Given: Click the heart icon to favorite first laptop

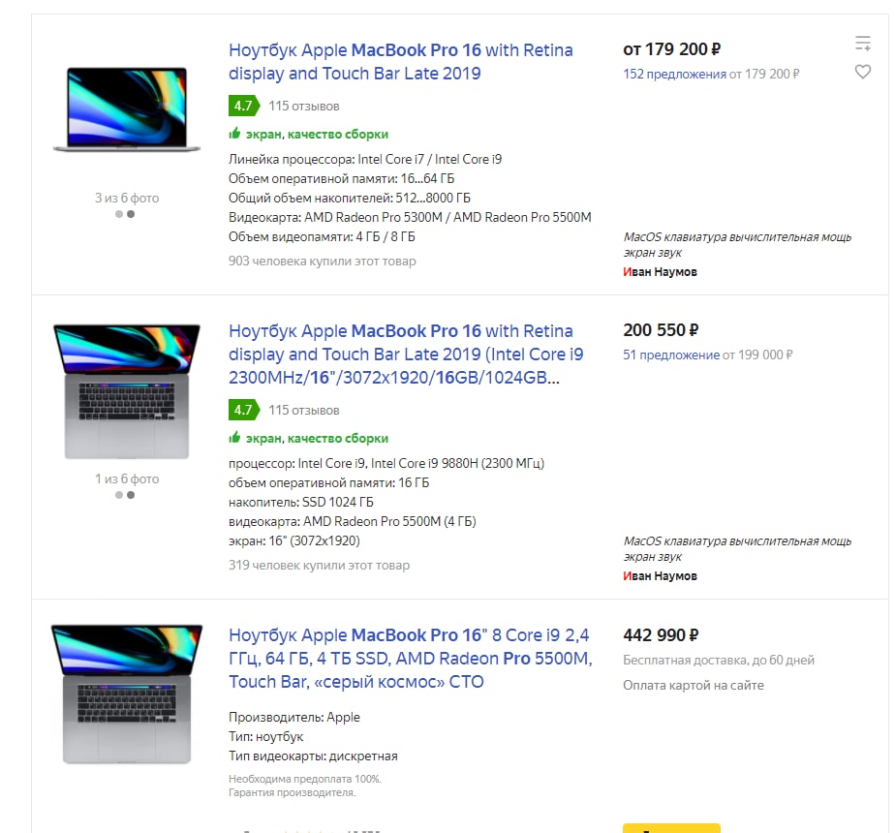Looking at the screenshot, I should click(x=862, y=72).
